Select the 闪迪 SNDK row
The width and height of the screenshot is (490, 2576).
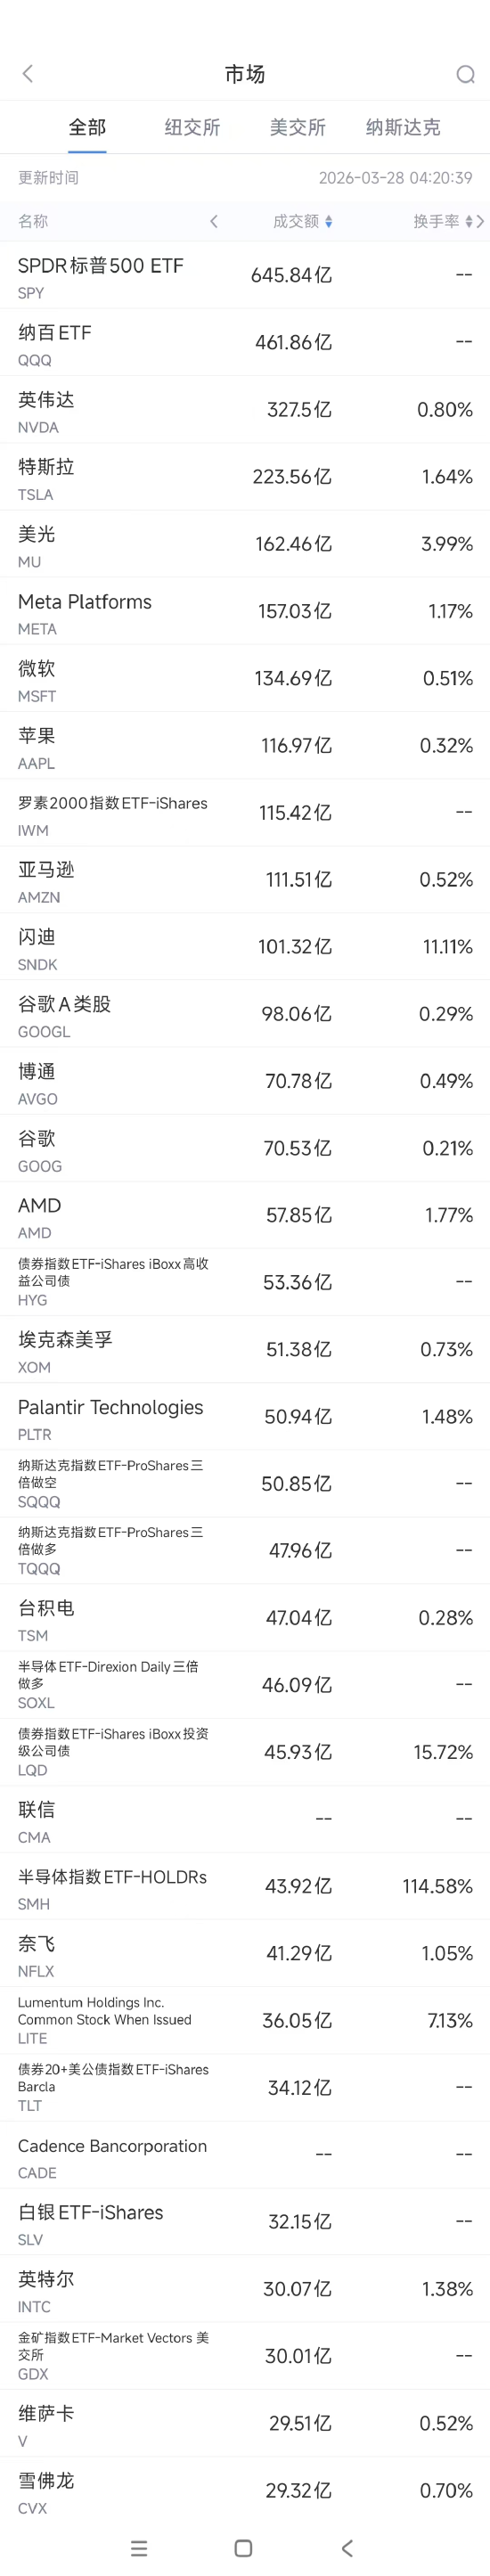(x=245, y=947)
